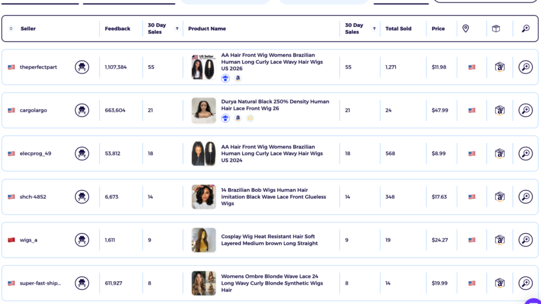Select price $24.27
Screen dimensions: 541x304
440,239
